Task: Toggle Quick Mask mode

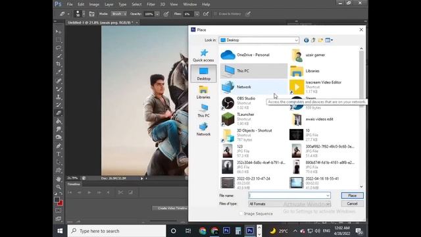Action: point(59,211)
